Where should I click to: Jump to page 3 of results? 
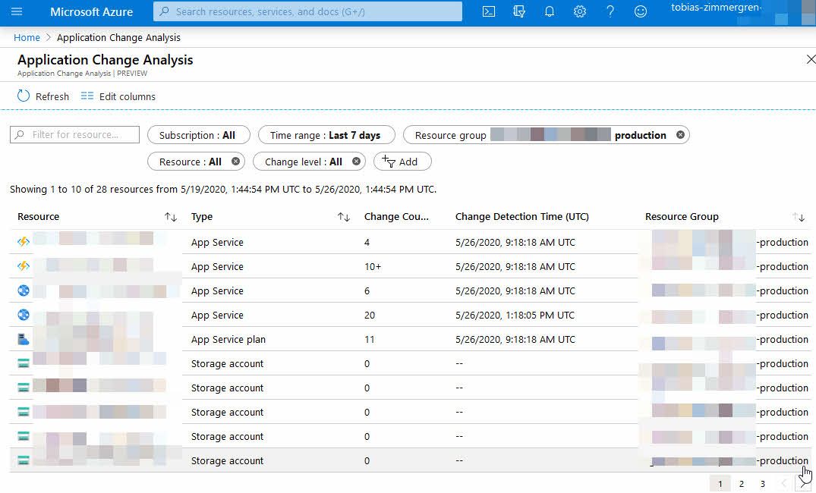763,483
